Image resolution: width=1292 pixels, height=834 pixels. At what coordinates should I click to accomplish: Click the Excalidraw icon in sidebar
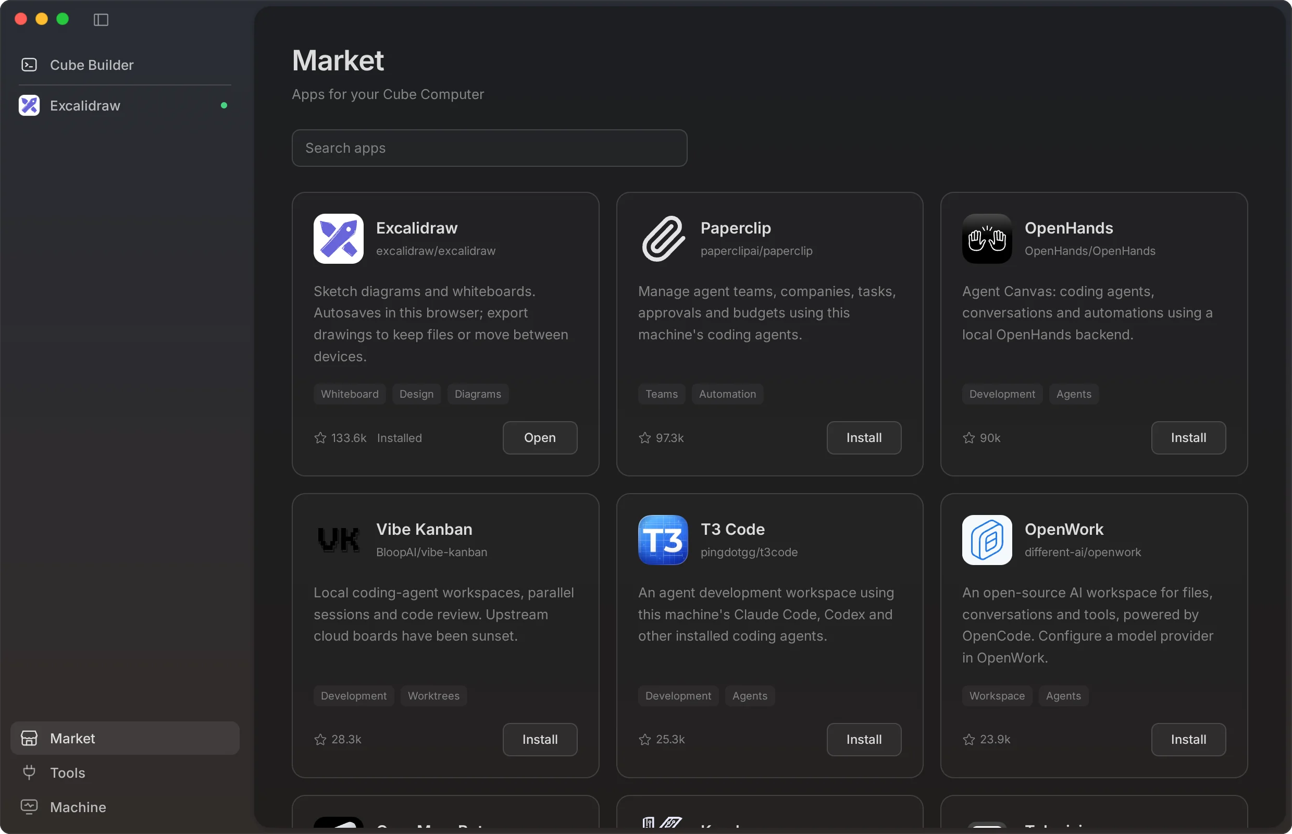click(29, 106)
